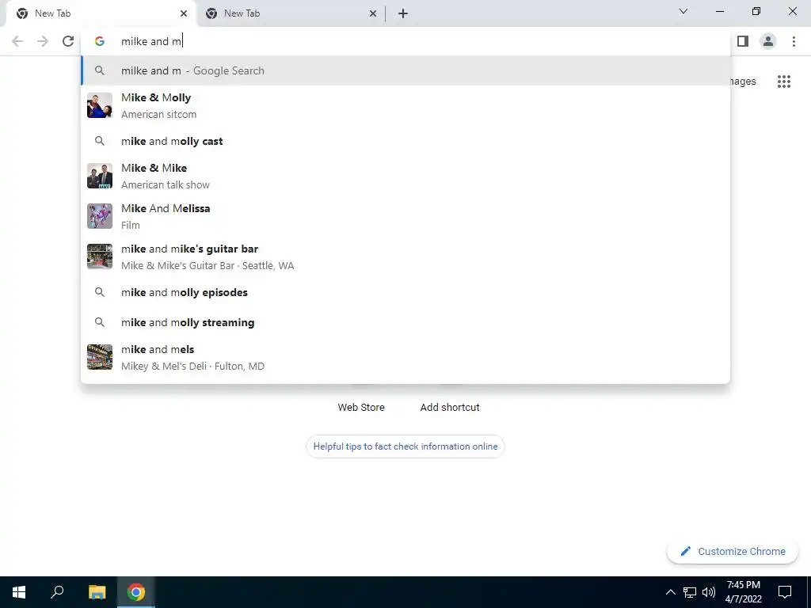Click the Add shortcut tile
The image size is (811, 608).
pos(450,408)
